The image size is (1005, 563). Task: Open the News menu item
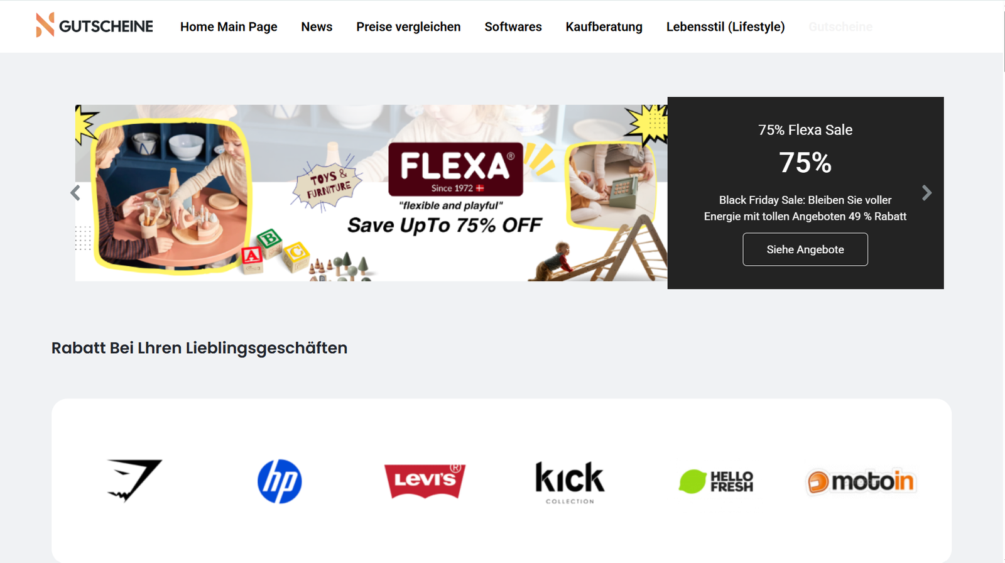point(317,26)
